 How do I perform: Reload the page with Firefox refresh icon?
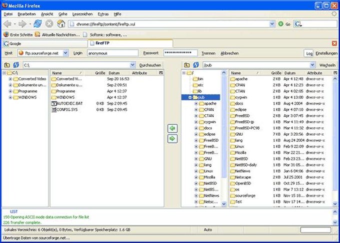tap(37, 24)
